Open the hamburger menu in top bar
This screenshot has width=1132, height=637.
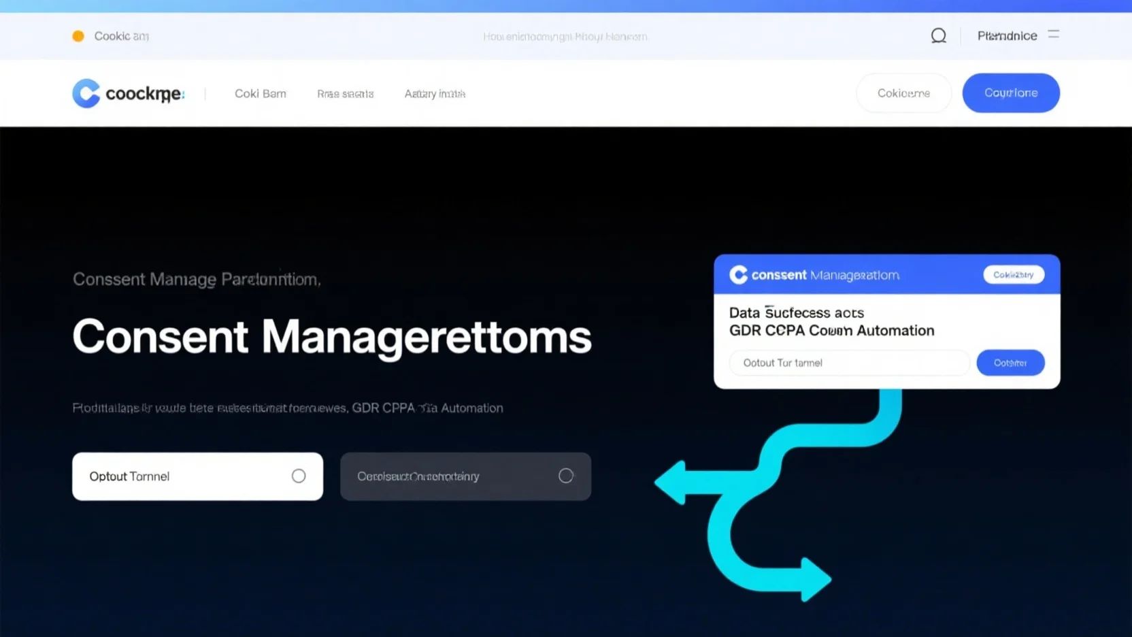pos(1053,34)
